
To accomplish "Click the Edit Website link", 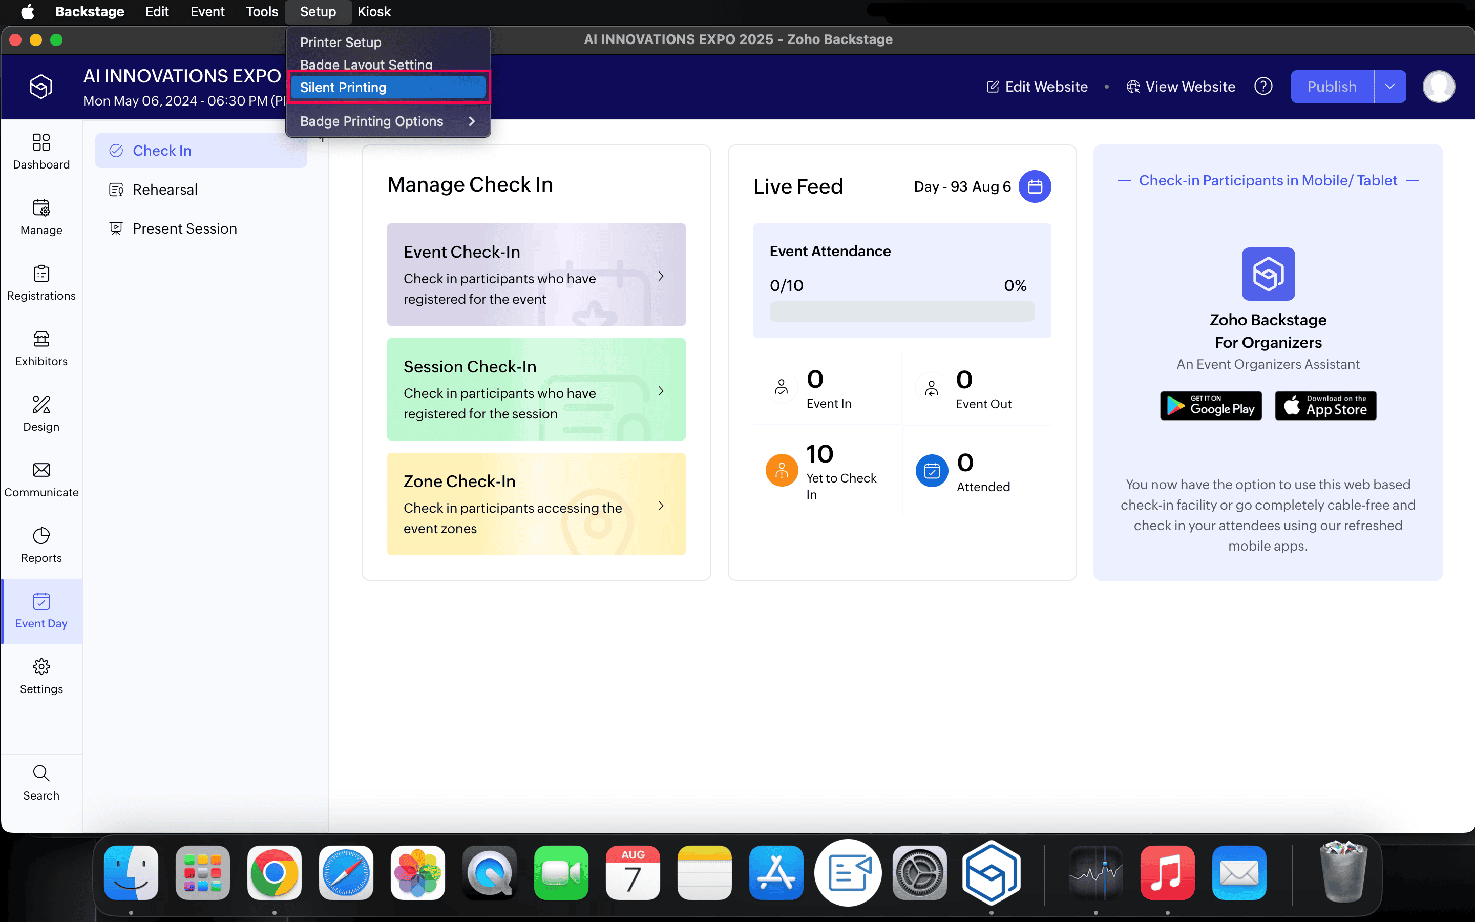I will click(x=1037, y=87).
